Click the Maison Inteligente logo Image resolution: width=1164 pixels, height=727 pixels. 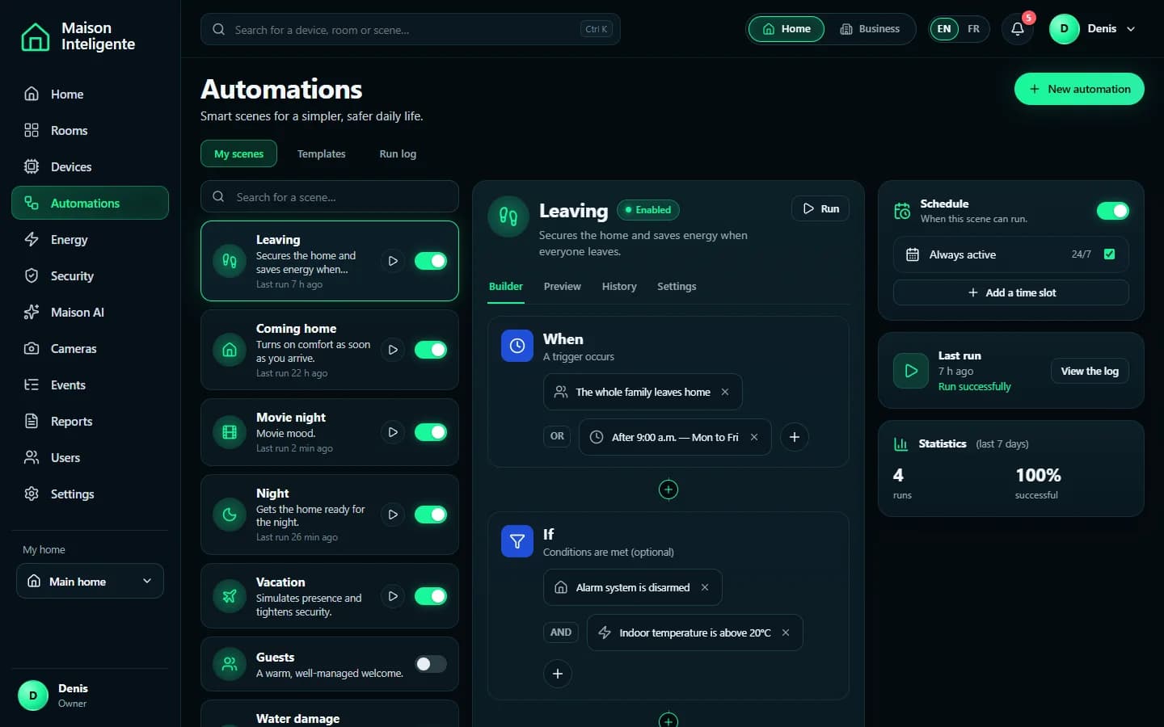(78, 36)
